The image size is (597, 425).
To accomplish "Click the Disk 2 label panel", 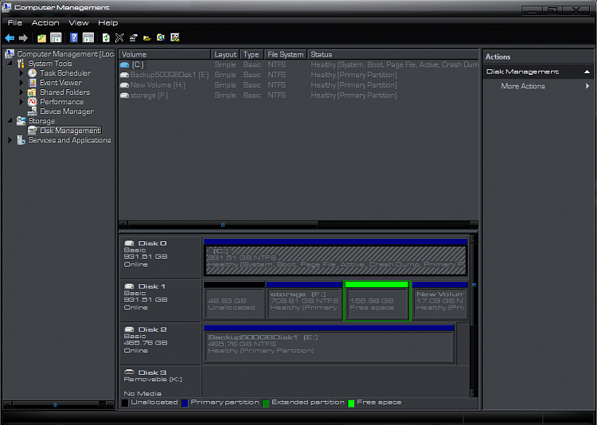I will pyautogui.click(x=160, y=343).
